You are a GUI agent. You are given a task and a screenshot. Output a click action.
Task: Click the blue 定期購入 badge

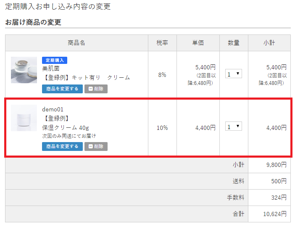tap(55, 61)
